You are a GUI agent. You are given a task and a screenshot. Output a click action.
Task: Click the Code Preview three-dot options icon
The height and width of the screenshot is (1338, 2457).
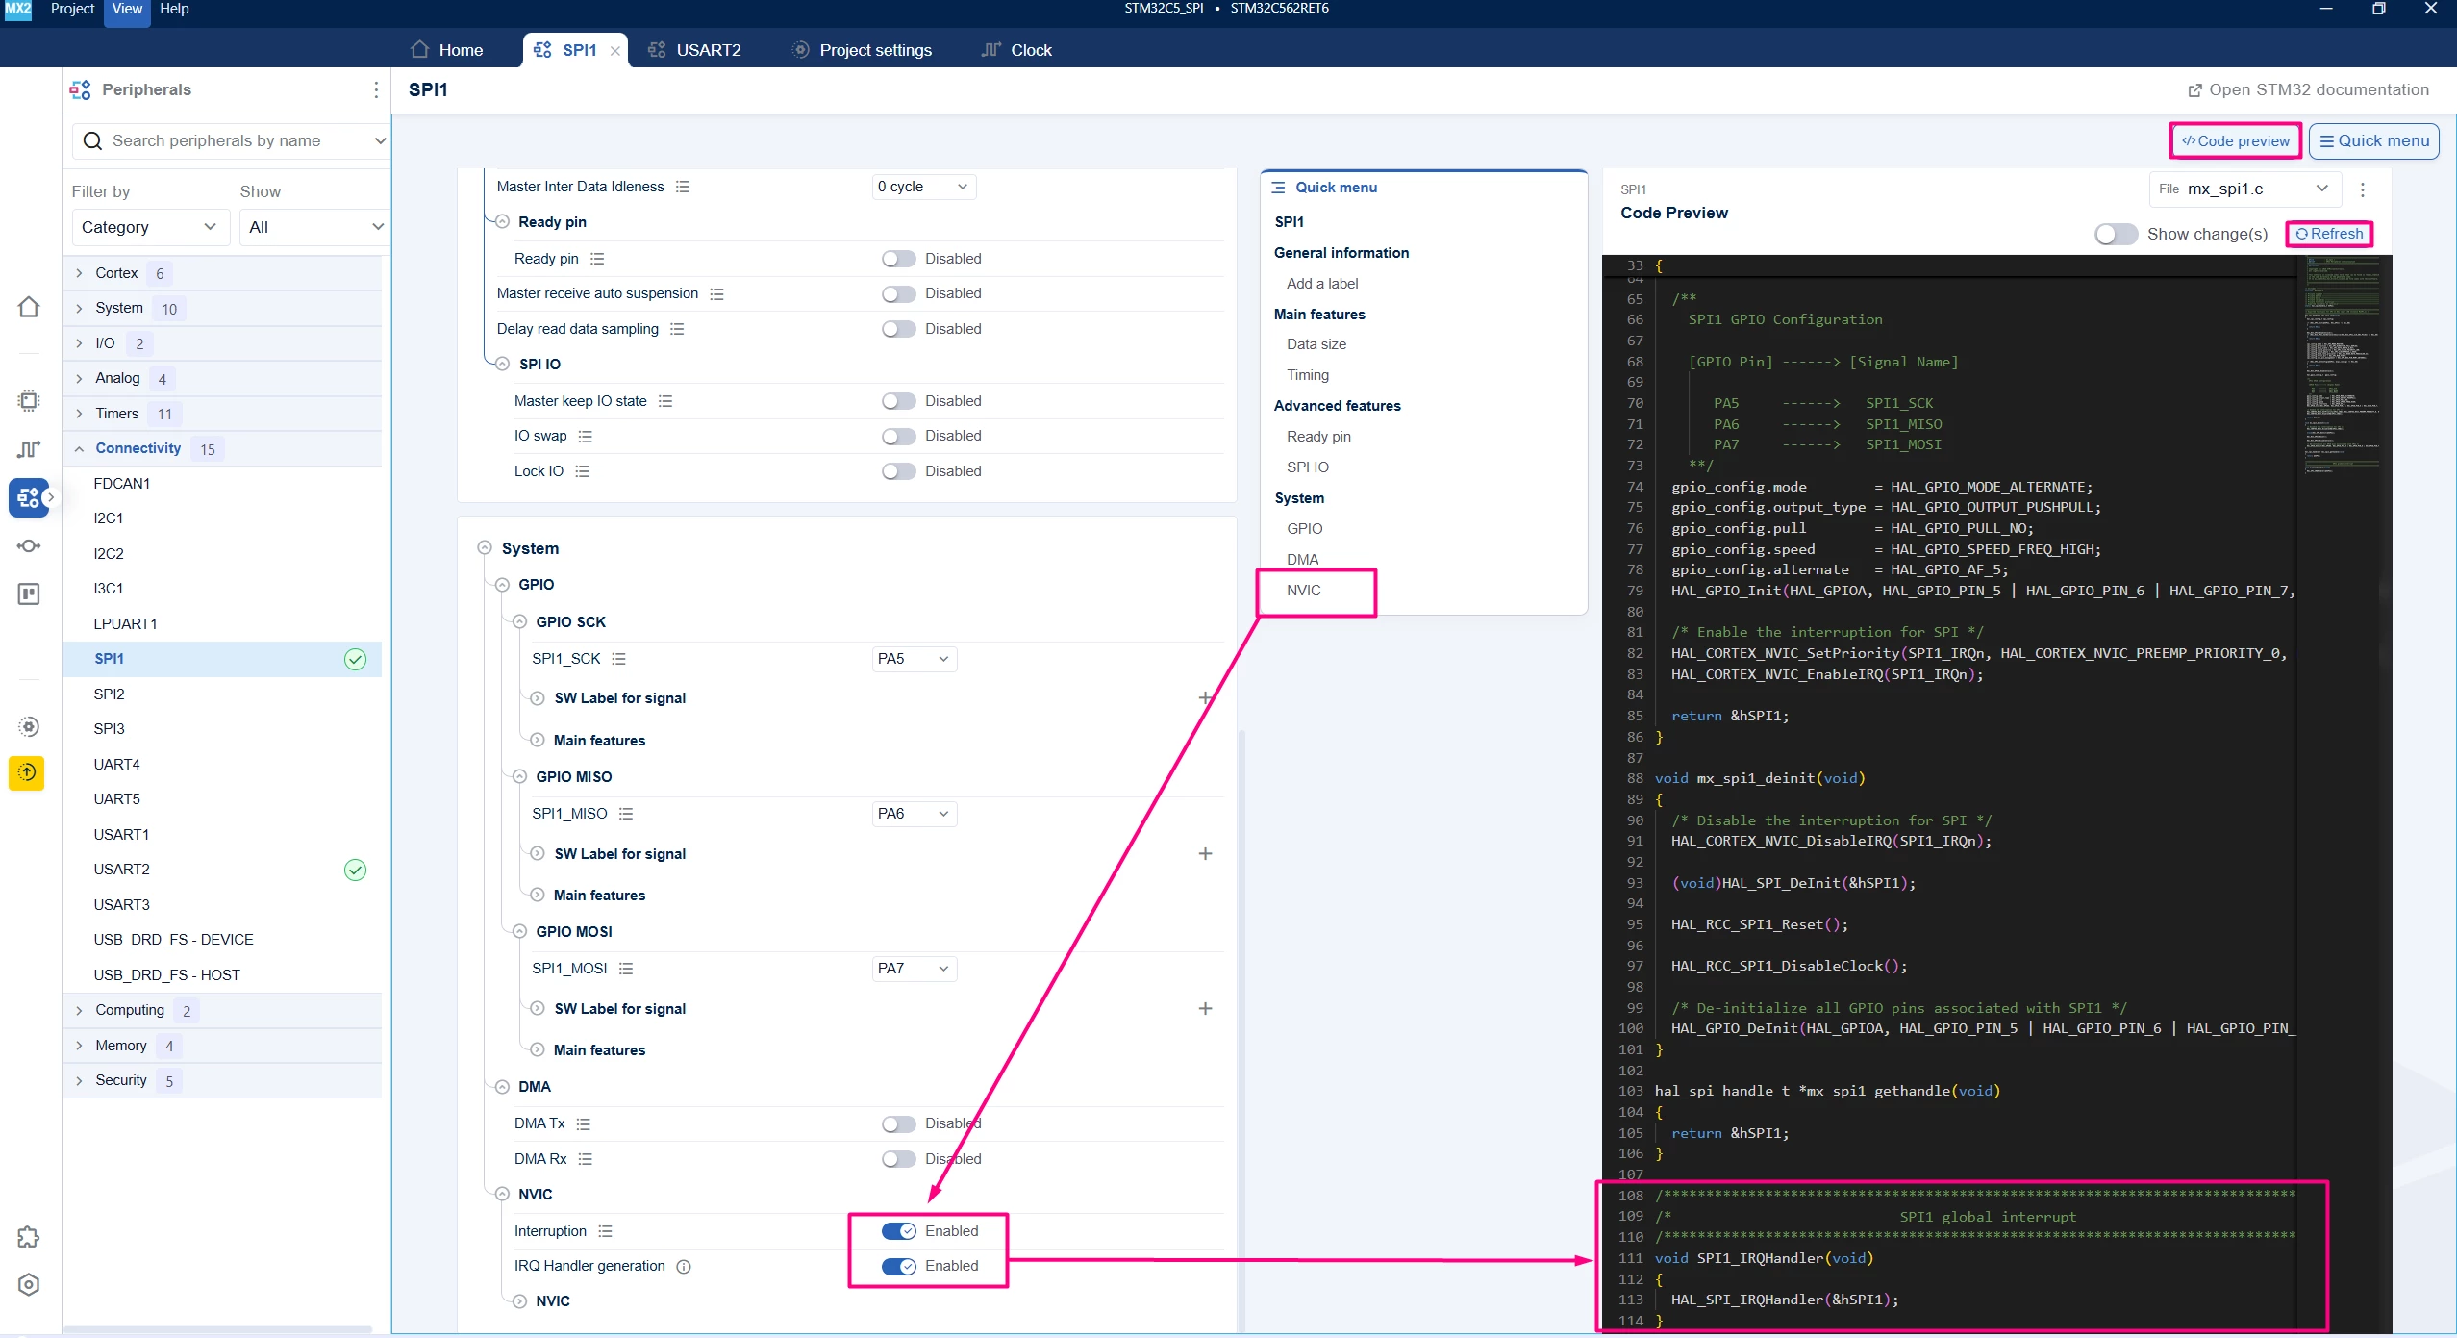[2362, 189]
